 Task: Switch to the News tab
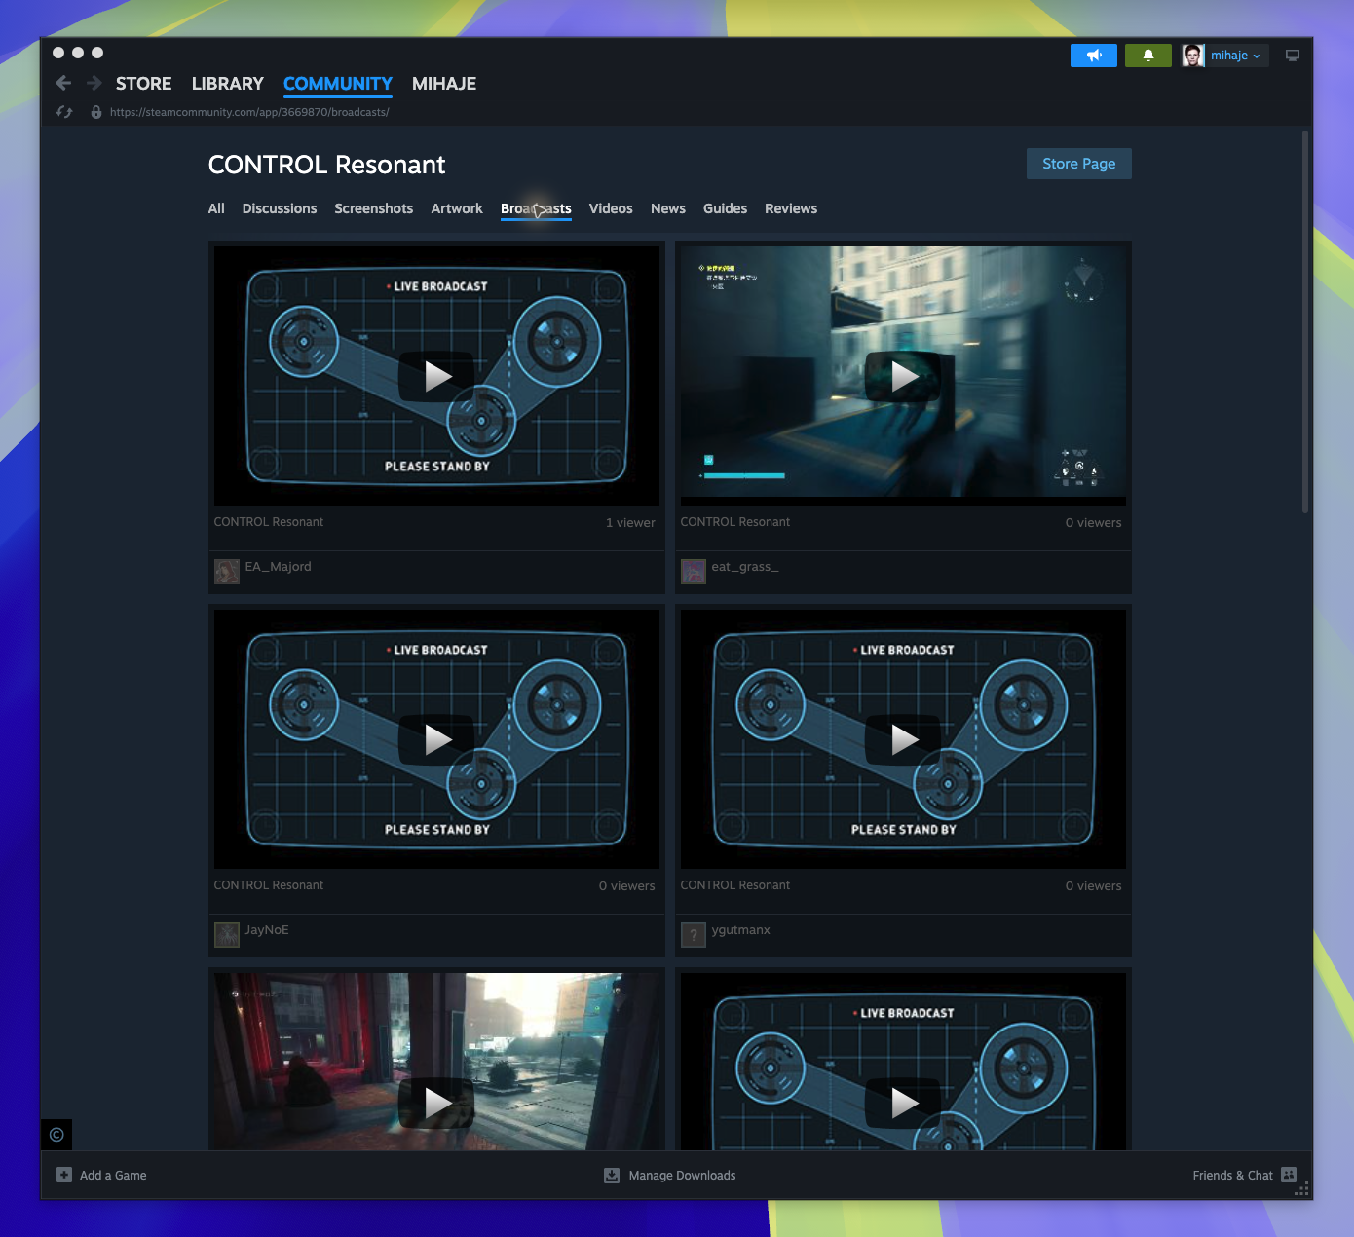668,208
